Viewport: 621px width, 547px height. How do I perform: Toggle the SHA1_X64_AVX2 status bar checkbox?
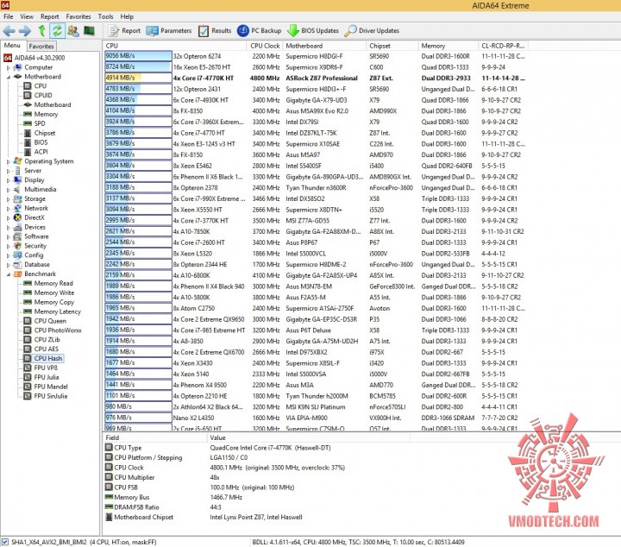5,542
